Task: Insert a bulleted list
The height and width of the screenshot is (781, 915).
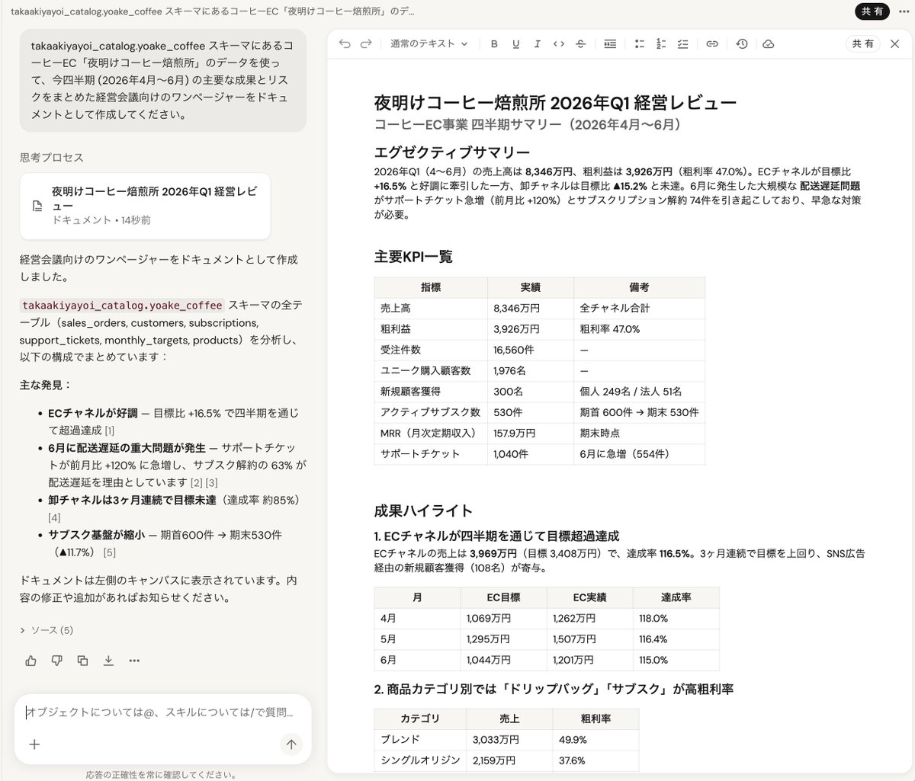Action: tap(640, 44)
